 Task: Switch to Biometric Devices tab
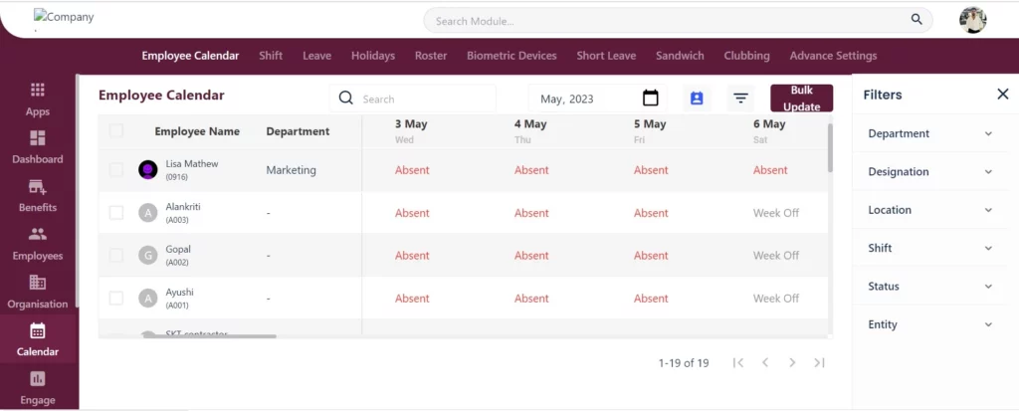click(x=511, y=56)
